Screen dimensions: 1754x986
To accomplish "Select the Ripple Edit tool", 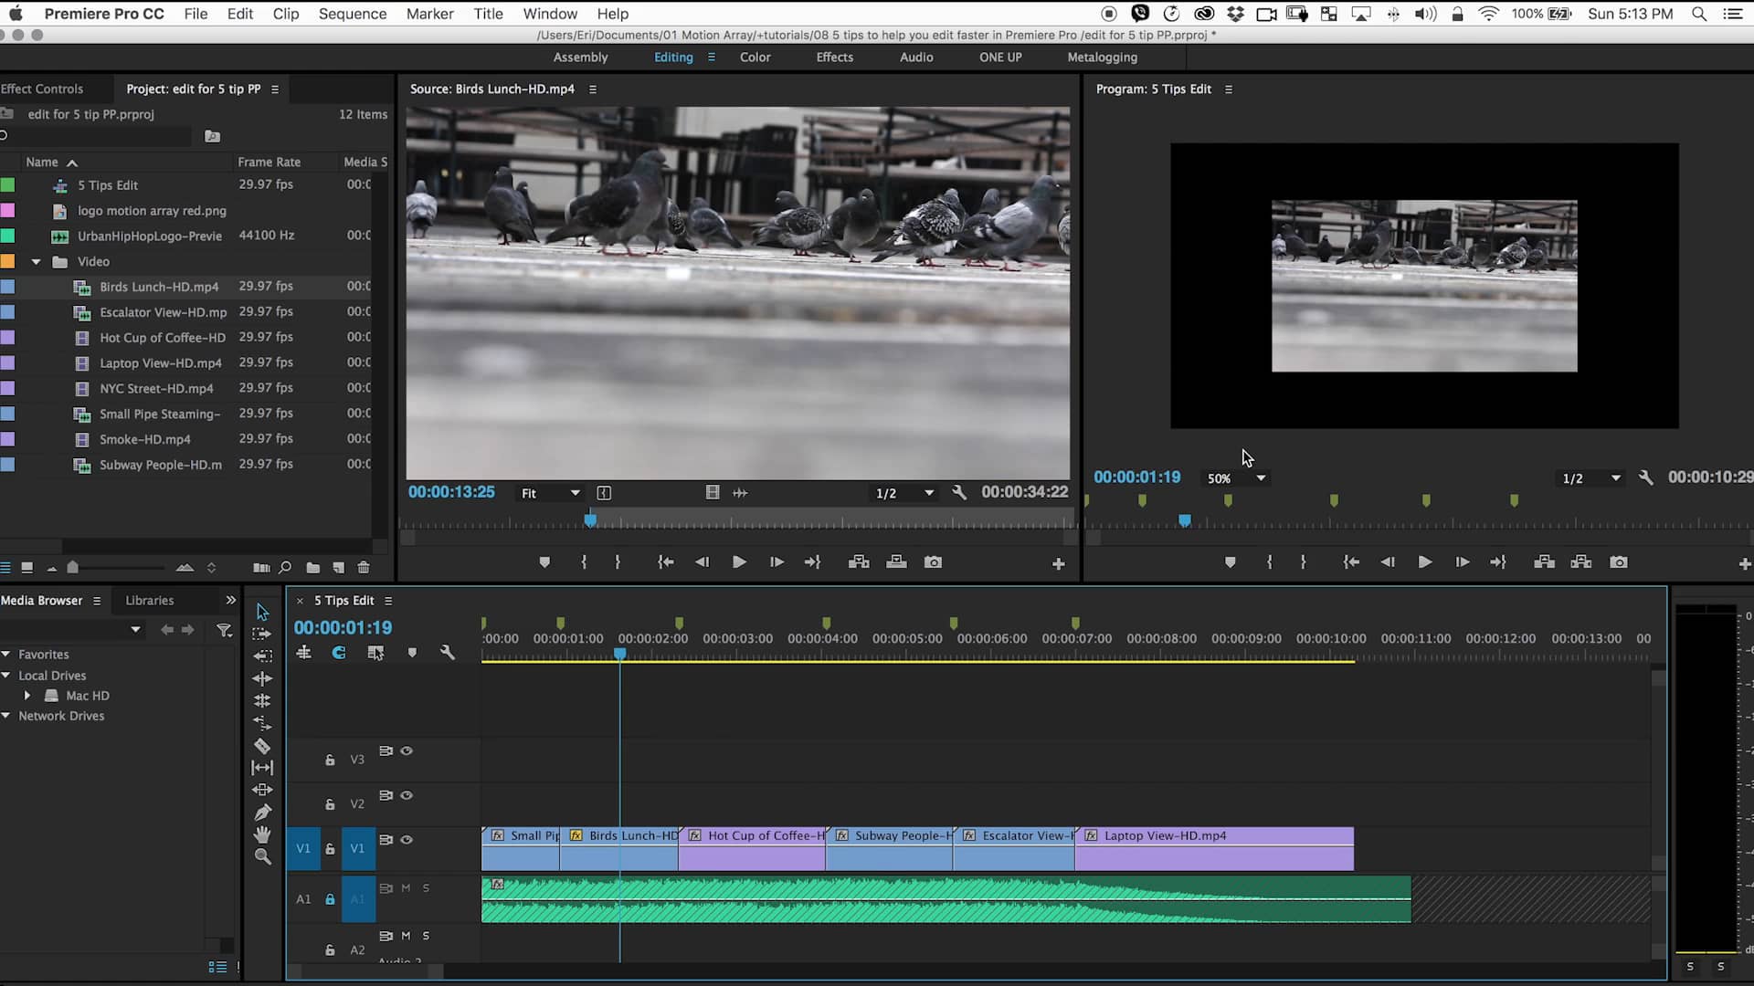I will pyautogui.click(x=262, y=678).
